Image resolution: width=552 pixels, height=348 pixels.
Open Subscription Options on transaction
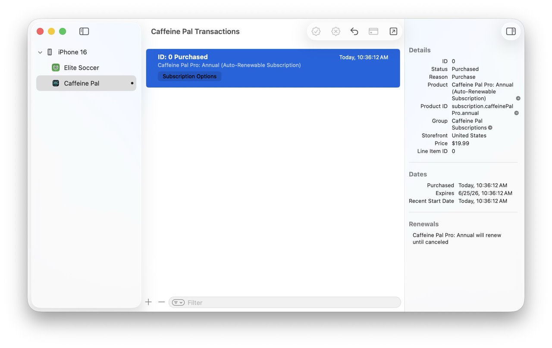(x=189, y=76)
